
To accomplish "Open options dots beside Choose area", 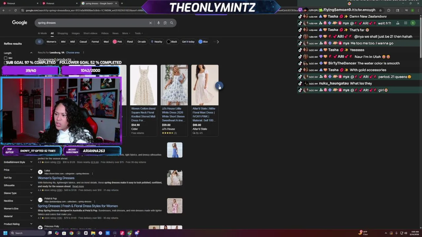I will click(x=83, y=53).
